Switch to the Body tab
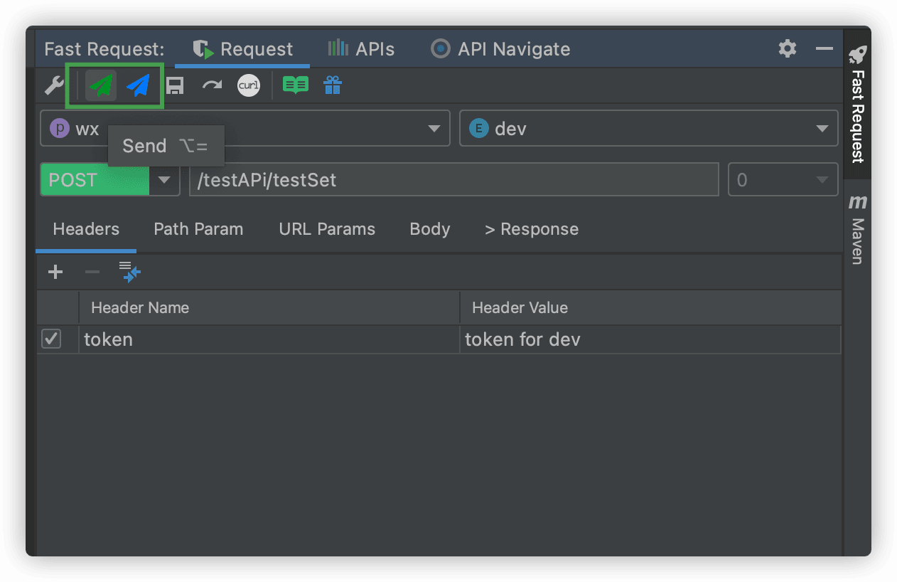The image size is (897, 582). pos(430,229)
